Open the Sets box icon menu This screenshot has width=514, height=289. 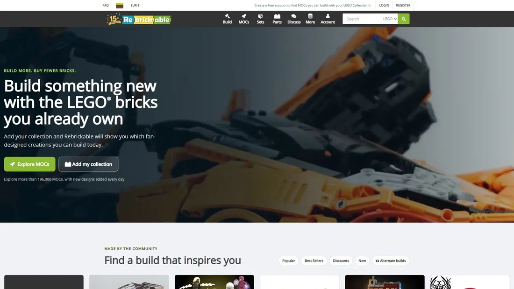tap(260, 19)
